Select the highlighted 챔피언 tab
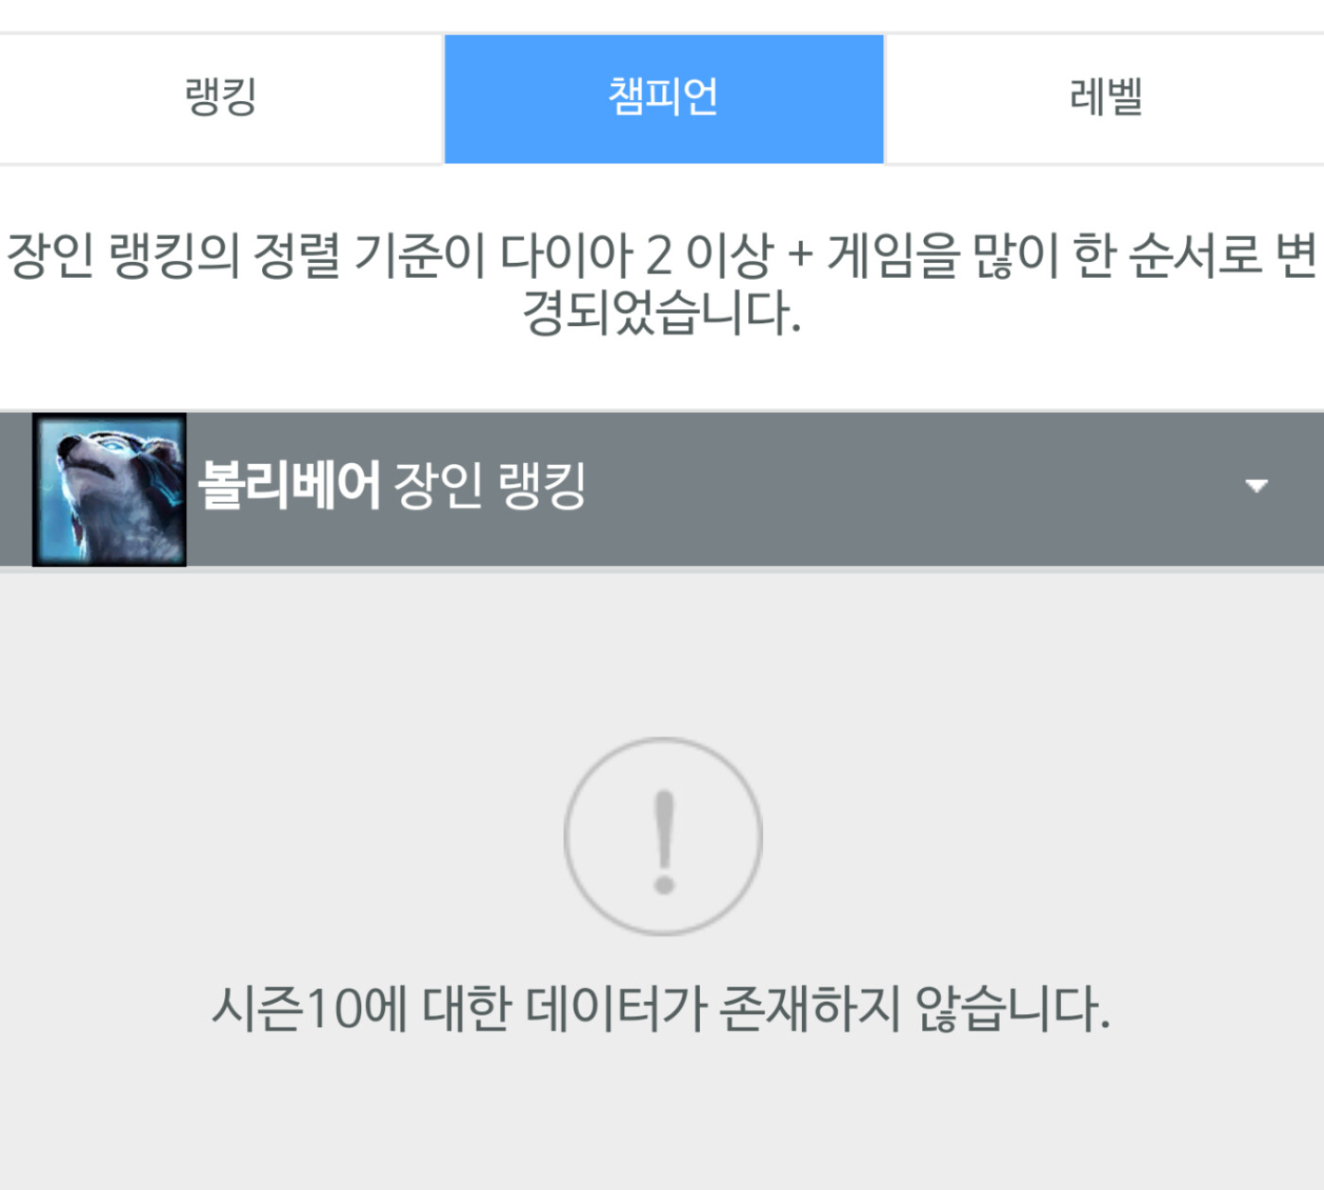Image resolution: width=1324 pixels, height=1190 pixels. [x=664, y=98]
